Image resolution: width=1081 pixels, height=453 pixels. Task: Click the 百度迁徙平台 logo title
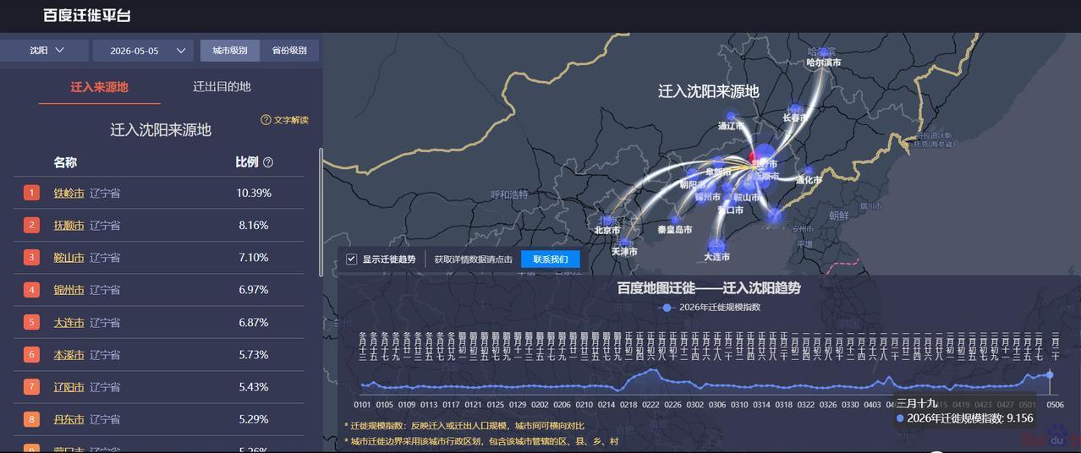pos(87,15)
